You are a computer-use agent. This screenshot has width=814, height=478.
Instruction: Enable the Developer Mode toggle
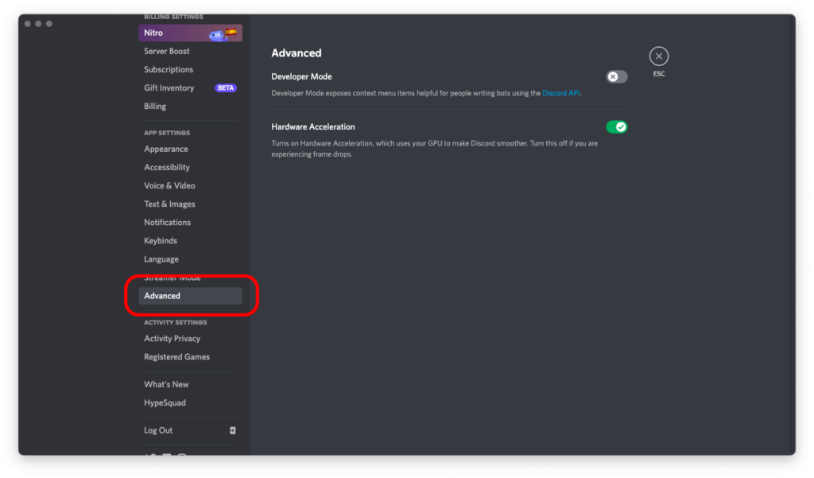(617, 77)
